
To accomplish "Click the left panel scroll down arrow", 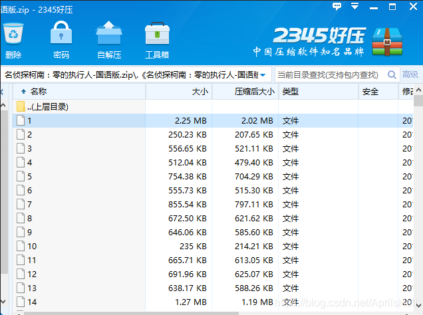I will pyautogui.click(x=3, y=301).
